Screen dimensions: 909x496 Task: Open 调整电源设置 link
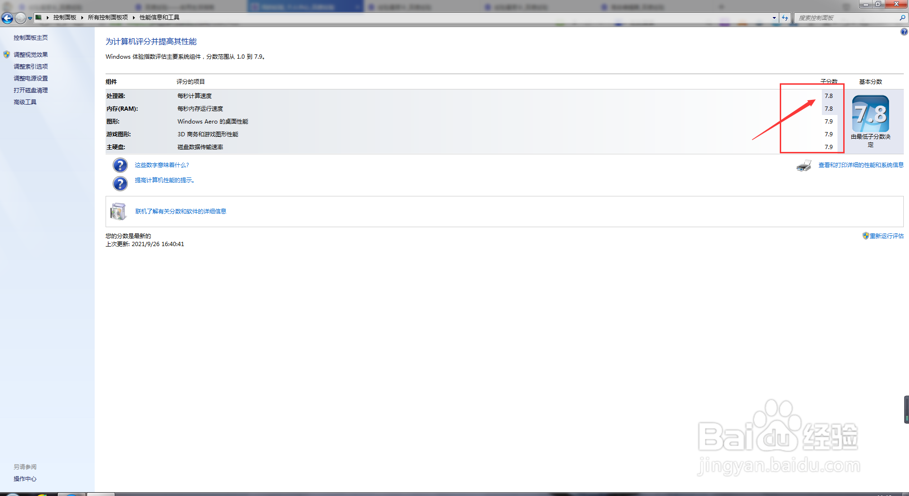click(31, 79)
